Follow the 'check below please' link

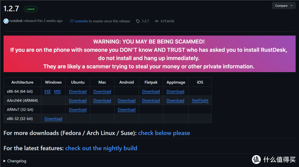coord(164,133)
